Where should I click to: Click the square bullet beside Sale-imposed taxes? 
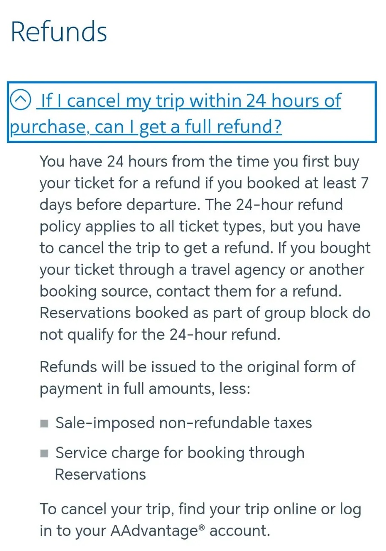(44, 423)
